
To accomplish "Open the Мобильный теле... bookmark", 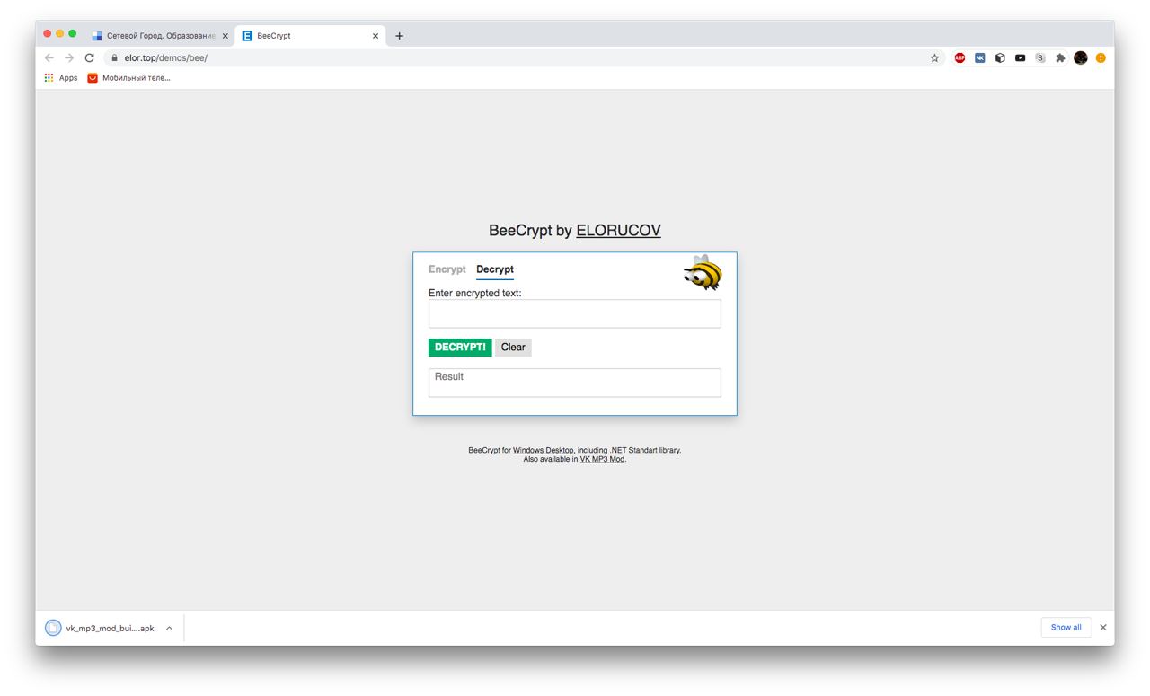I will 128,78.
